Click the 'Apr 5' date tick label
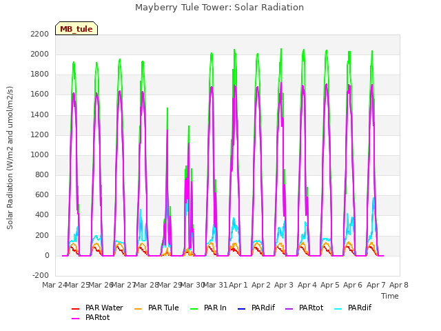Image resolution: width=441 pixels, height=331 pixels. (330, 285)
